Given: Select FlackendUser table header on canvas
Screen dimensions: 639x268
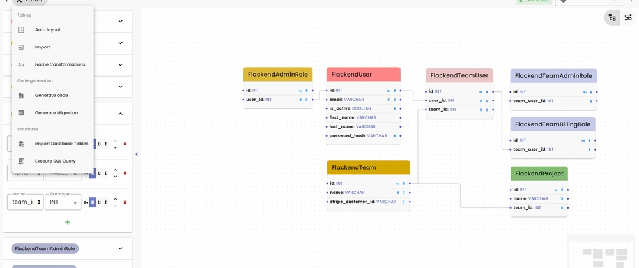Looking at the screenshot, I should (x=364, y=75).
